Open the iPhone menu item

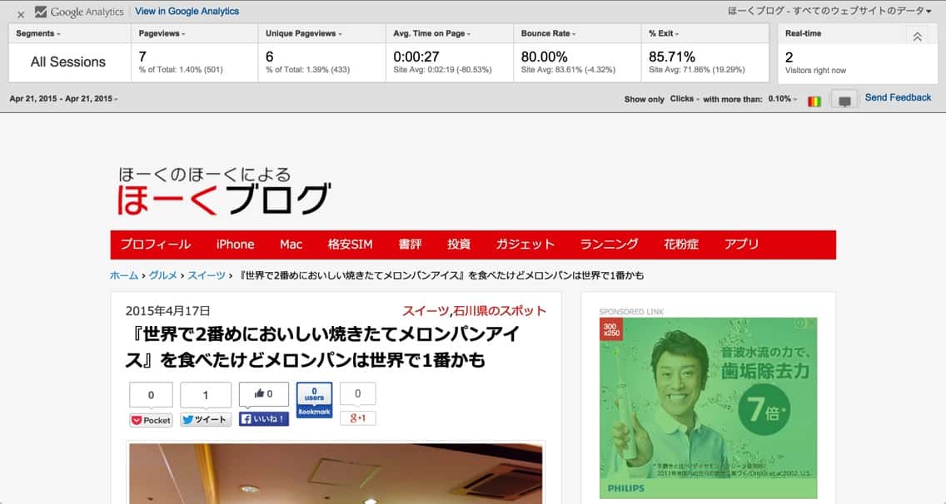tap(236, 245)
